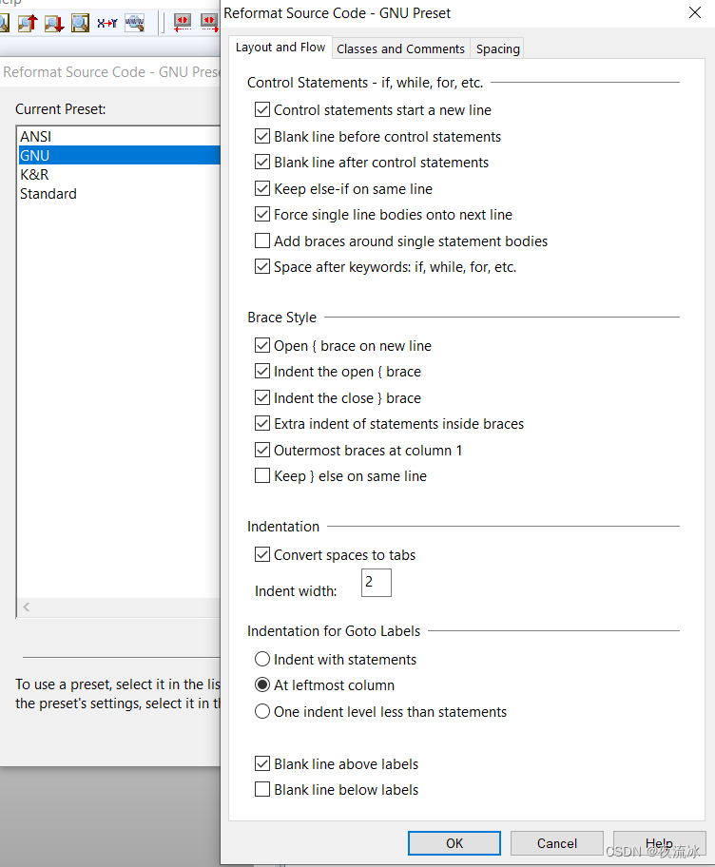The width and height of the screenshot is (715, 867).
Task: Click the search backward (red up arrow) icon
Action: tap(28, 22)
